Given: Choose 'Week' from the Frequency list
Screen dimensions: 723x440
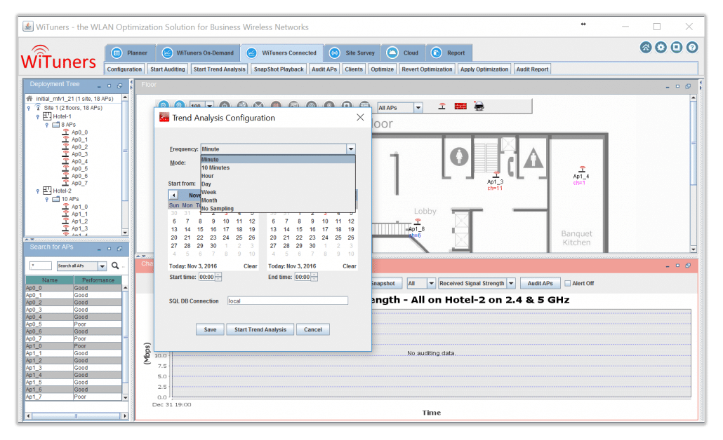Looking at the screenshot, I should click(x=278, y=193).
